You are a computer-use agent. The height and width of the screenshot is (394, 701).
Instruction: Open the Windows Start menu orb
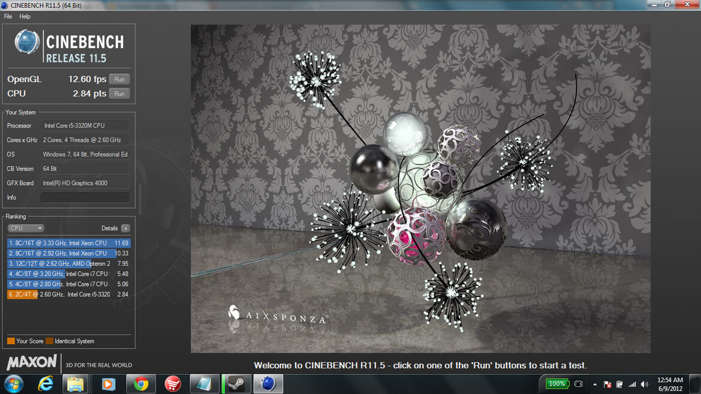14,384
